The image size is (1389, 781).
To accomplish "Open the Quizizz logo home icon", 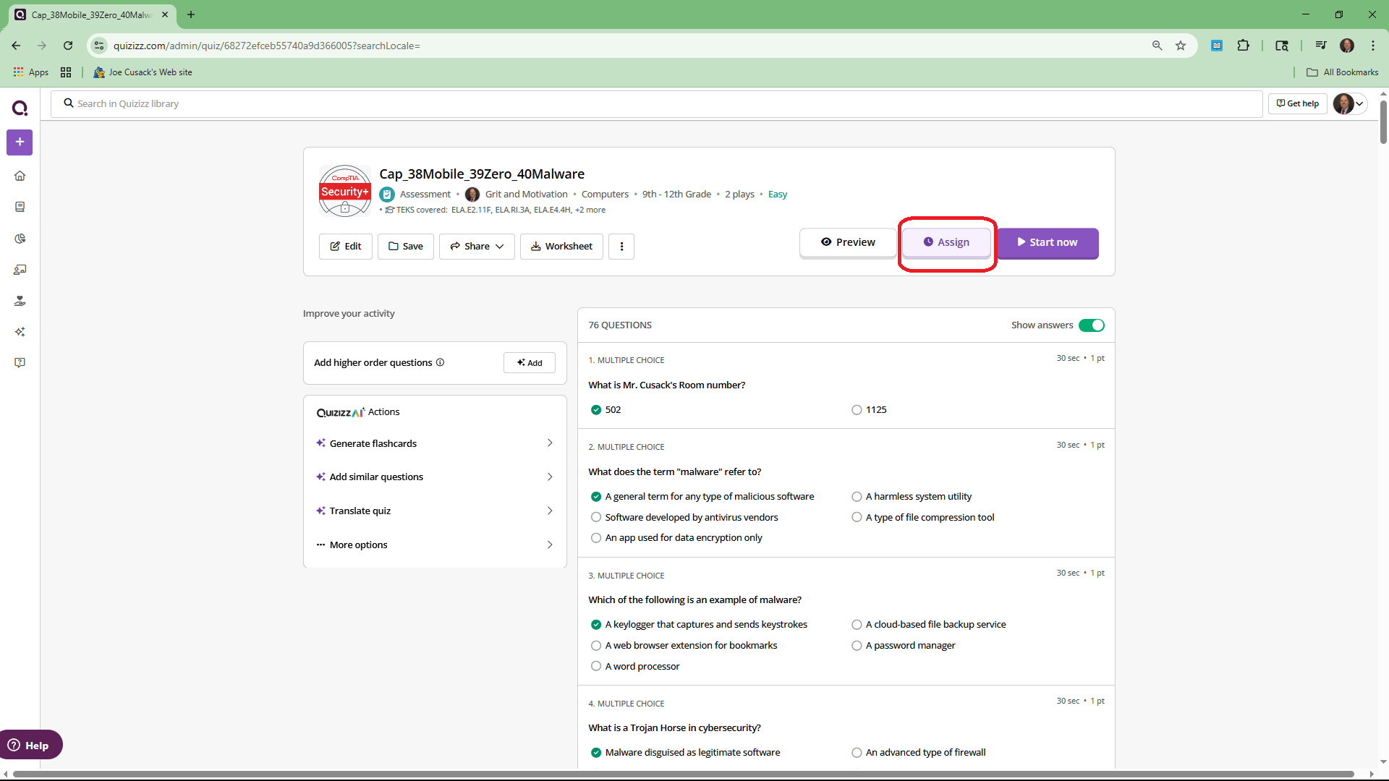I will pos(20,108).
